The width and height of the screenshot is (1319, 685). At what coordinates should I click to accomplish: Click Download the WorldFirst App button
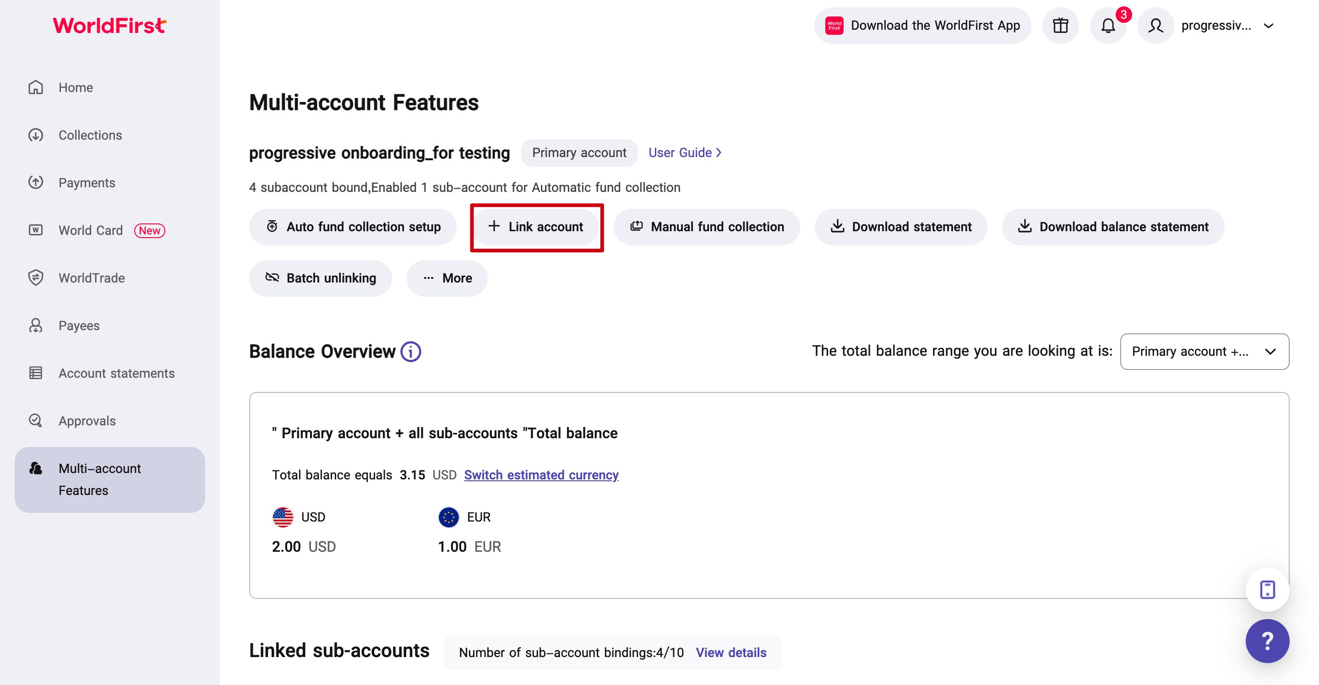click(922, 26)
